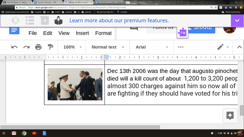Open the Explore button at bottom right
The width and height of the screenshot is (244, 137).
[230, 116]
